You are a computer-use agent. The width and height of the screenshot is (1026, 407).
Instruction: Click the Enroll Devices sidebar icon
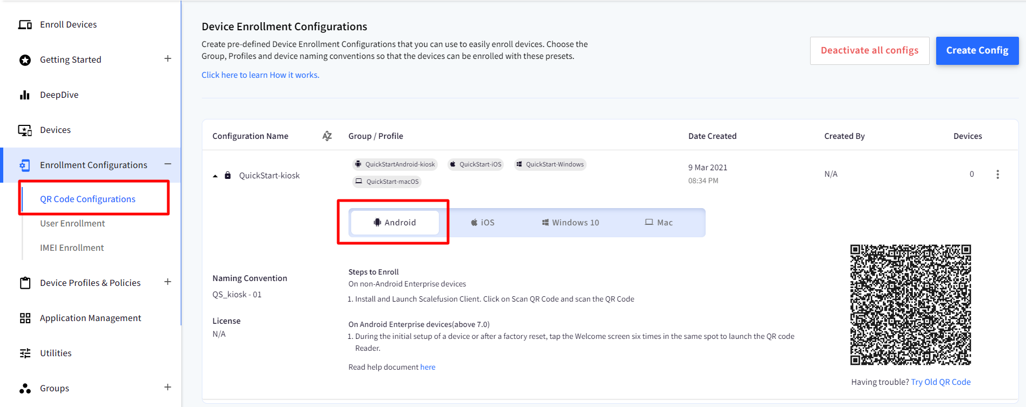(25, 25)
